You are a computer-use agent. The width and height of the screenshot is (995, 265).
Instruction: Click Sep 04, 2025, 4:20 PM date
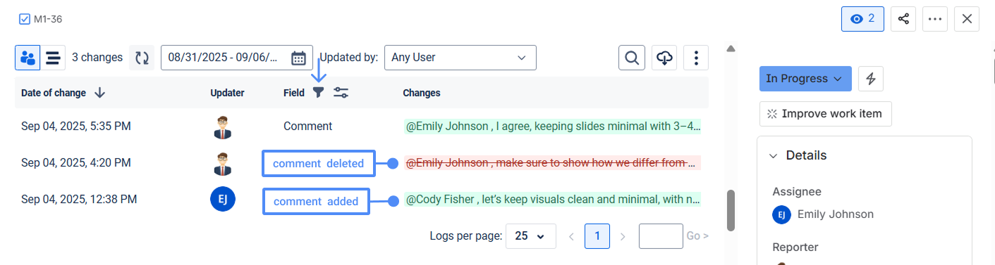point(76,163)
